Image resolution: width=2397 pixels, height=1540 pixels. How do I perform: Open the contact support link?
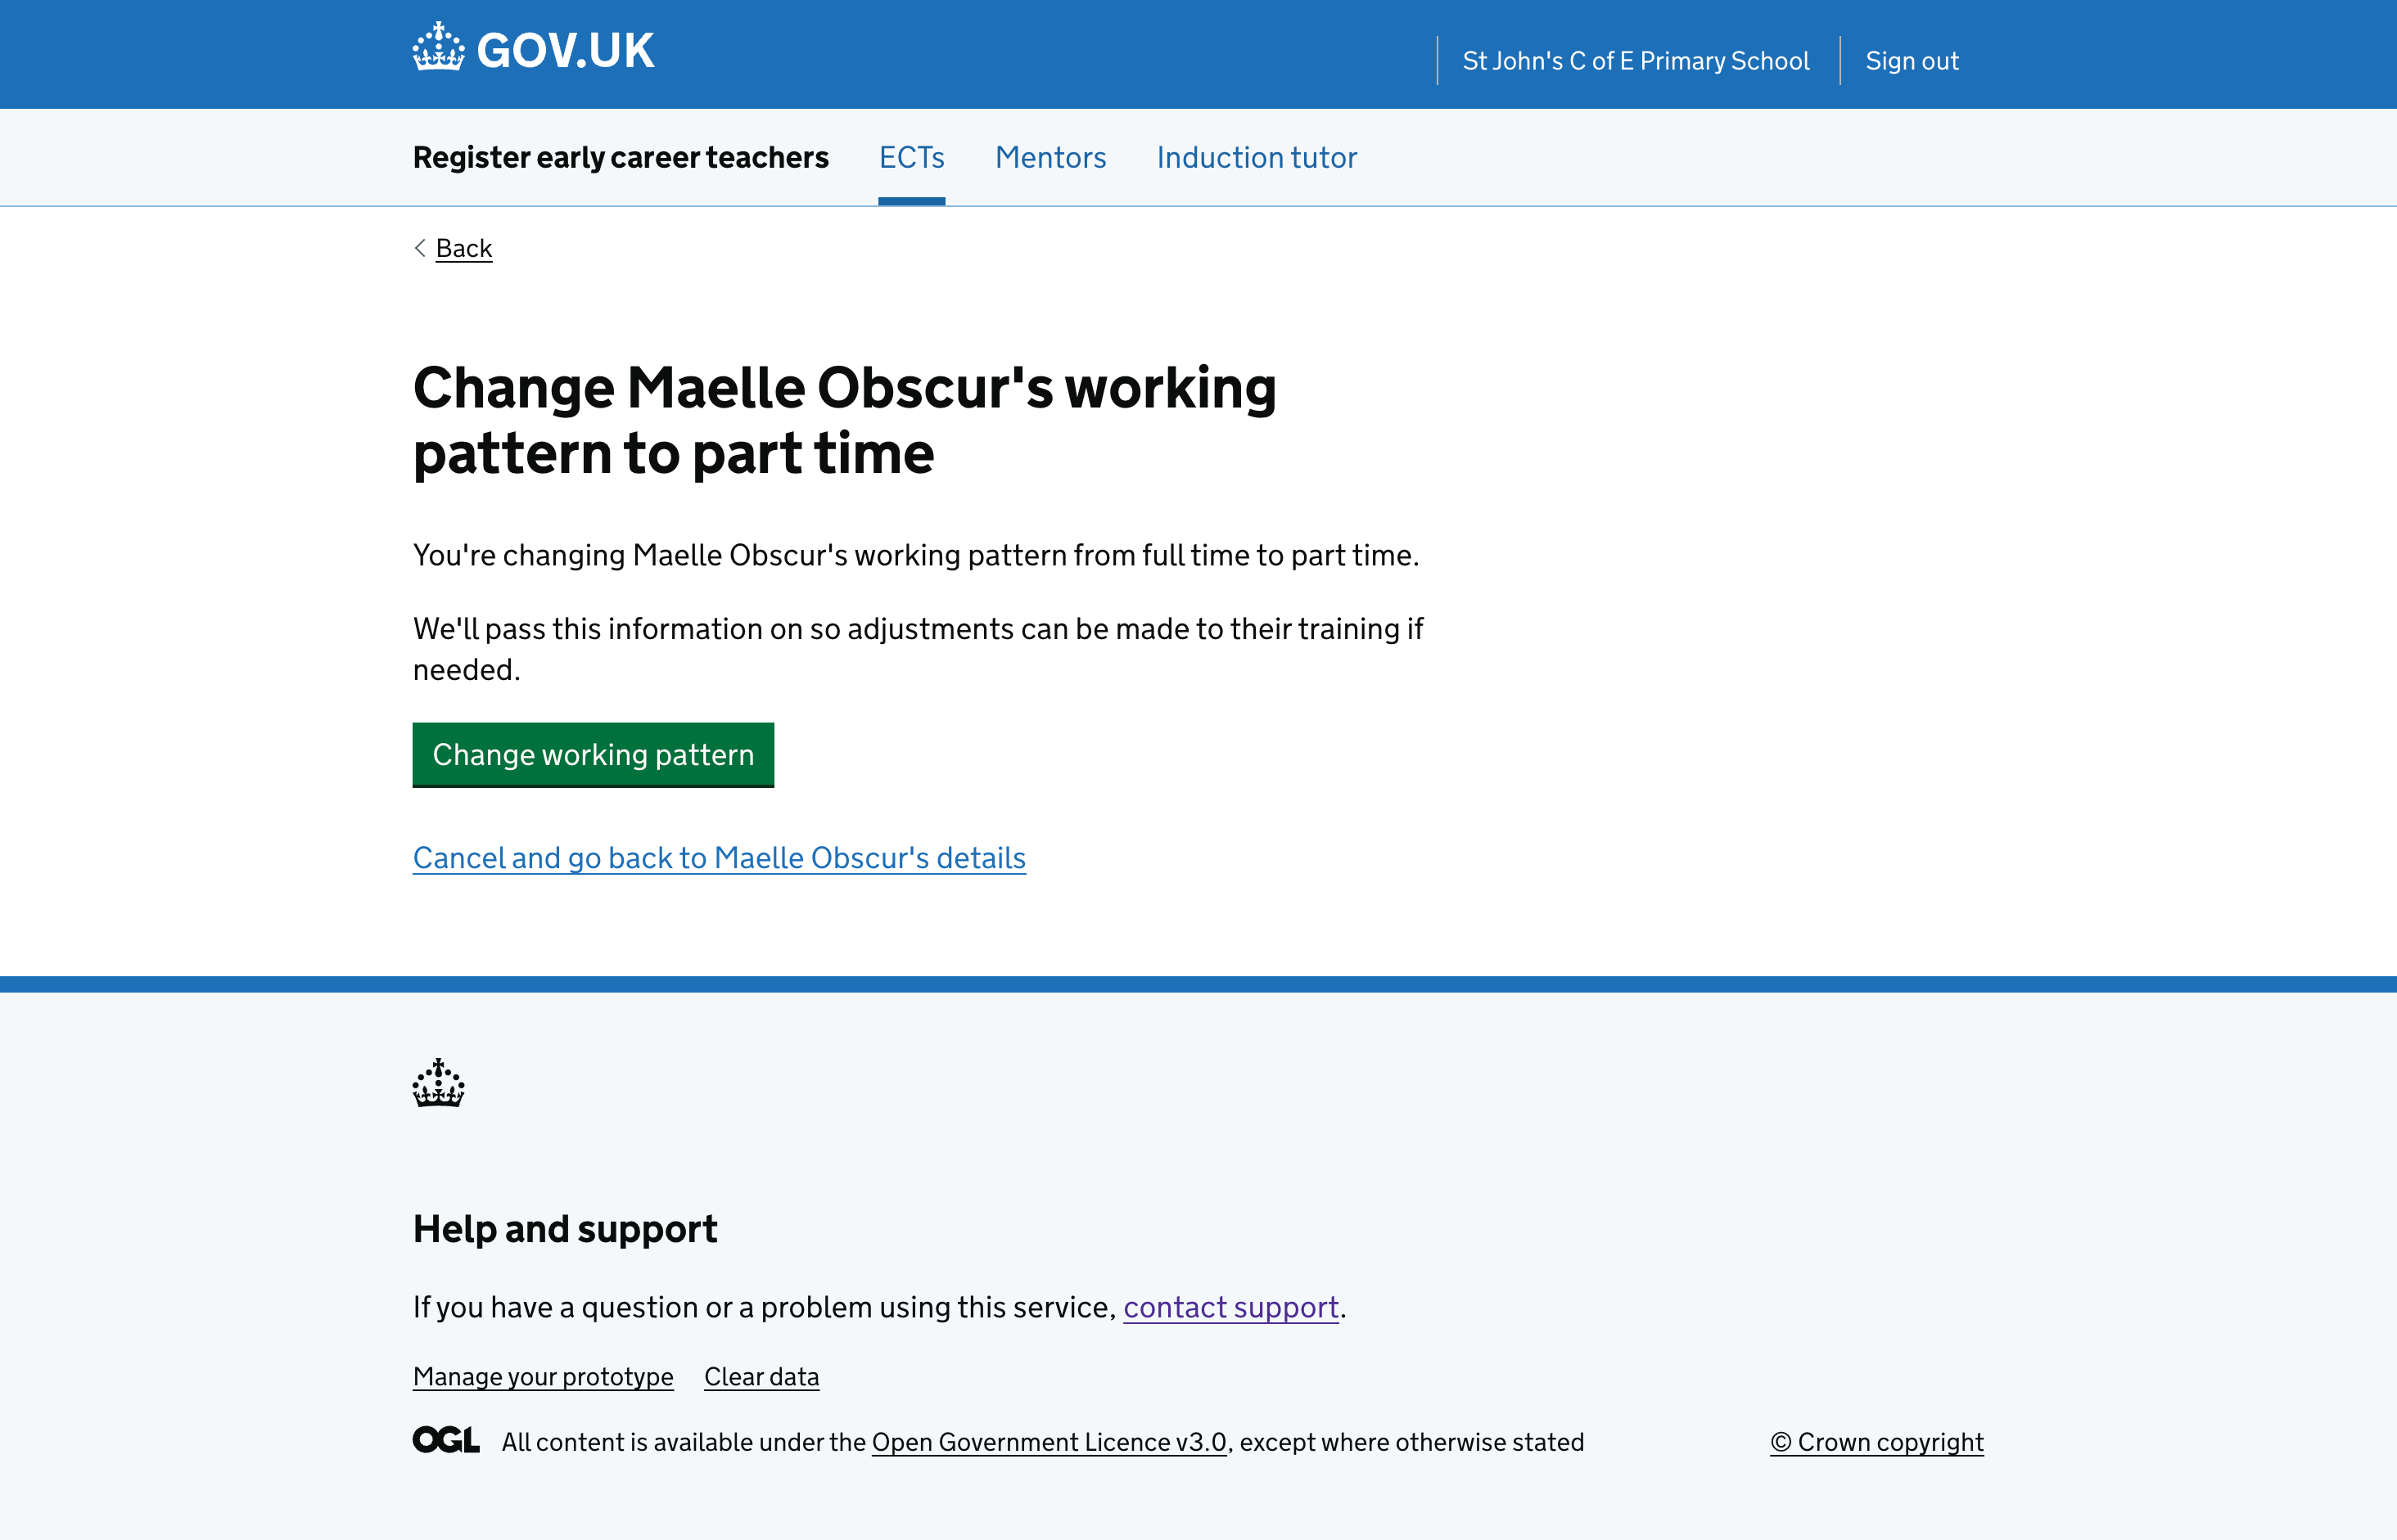coord(1230,1306)
